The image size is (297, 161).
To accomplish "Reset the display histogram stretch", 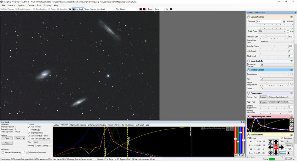I will click(x=292, y=124).
